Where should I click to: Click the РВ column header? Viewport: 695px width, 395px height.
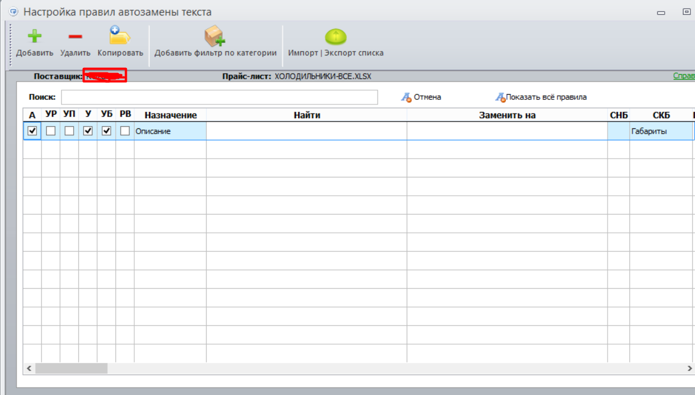(x=124, y=115)
